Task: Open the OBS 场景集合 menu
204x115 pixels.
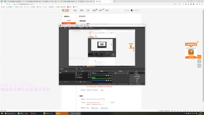Action: [x=82, y=28]
